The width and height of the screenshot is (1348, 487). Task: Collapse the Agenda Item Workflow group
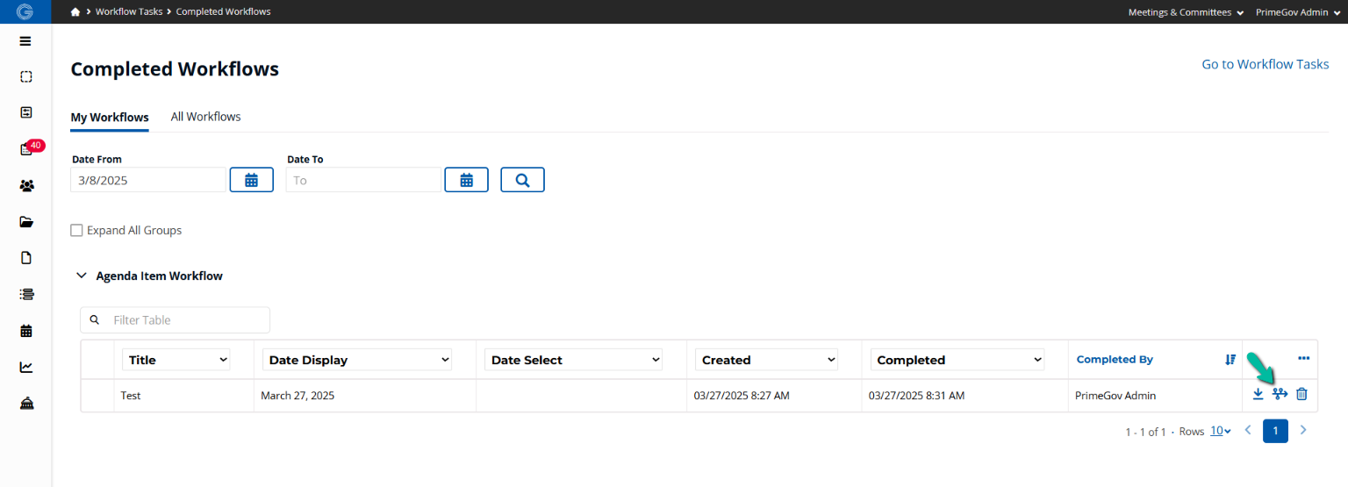click(82, 276)
